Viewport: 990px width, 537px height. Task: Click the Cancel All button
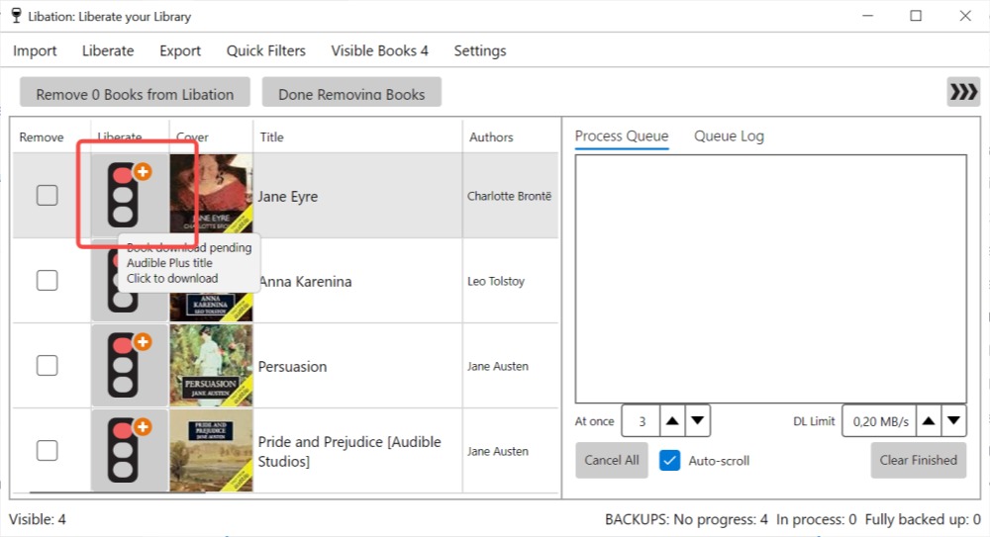tap(611, 460)
